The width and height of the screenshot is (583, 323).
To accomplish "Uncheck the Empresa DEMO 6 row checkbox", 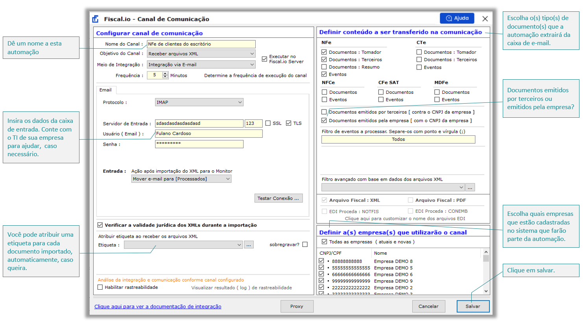I will [321, 274].
